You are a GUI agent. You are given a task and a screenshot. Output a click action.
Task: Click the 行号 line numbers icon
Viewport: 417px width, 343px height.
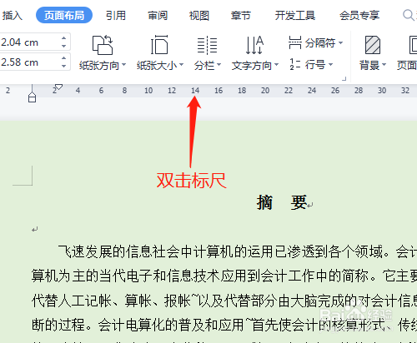295,64
